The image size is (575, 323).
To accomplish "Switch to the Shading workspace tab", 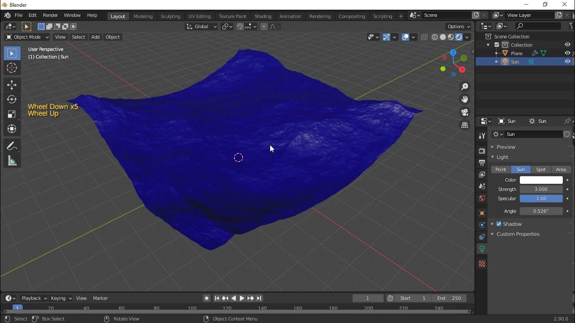I will click(263, 16).
